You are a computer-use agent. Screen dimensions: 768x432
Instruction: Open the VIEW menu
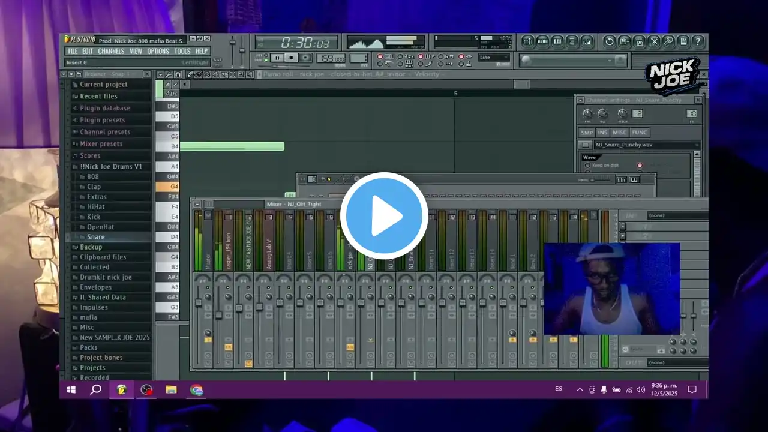tap(136, 52)
